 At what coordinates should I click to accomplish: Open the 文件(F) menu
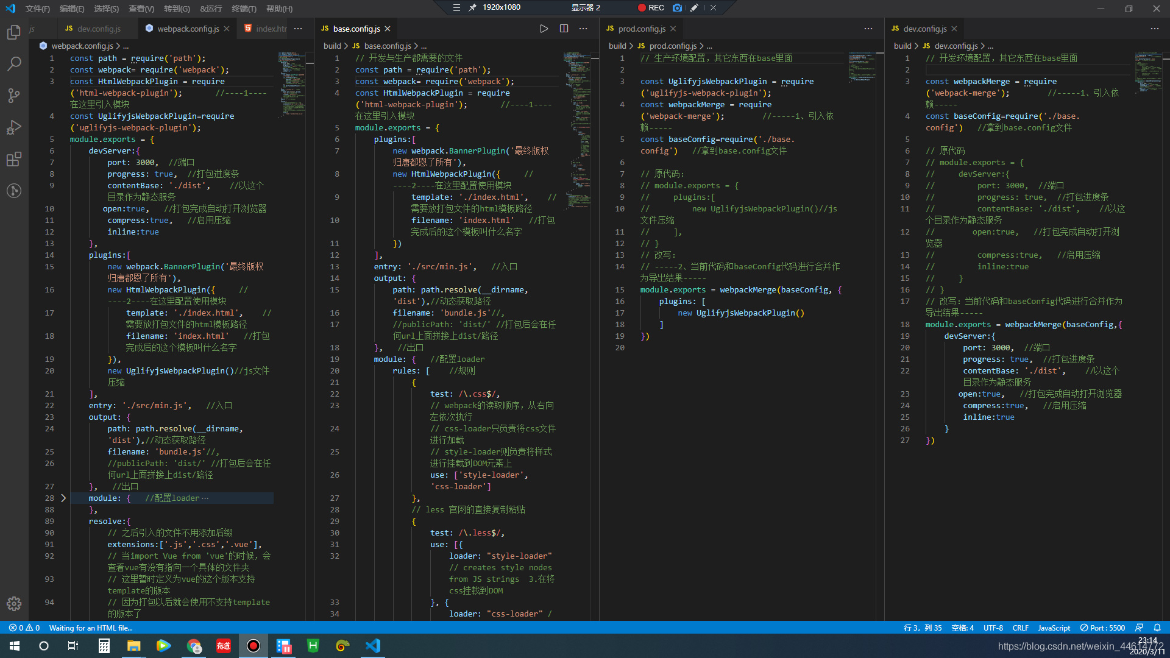click(38, 9)
